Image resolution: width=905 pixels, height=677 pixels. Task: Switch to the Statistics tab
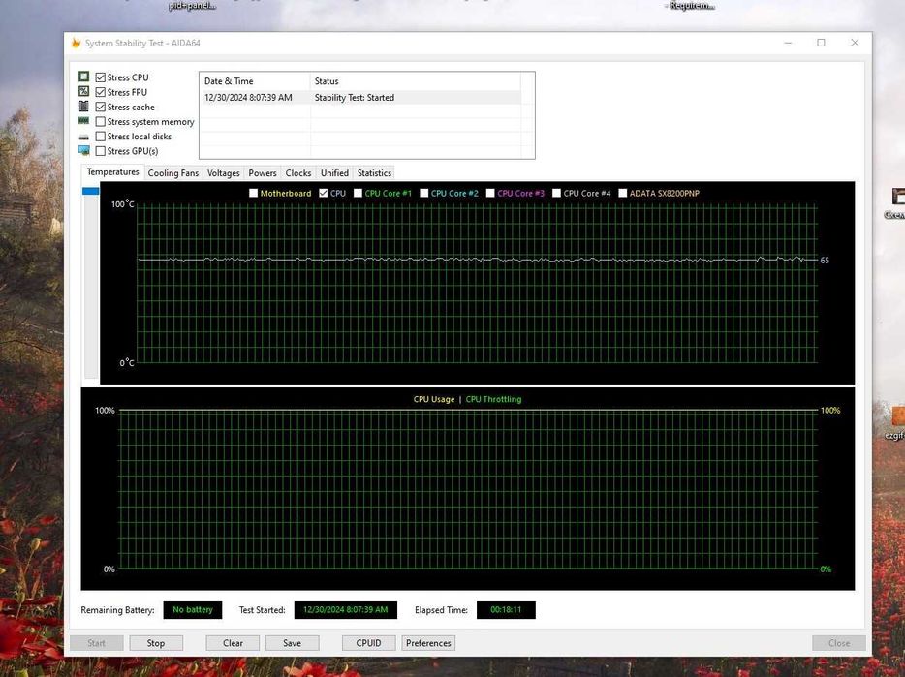pos(374,173)
